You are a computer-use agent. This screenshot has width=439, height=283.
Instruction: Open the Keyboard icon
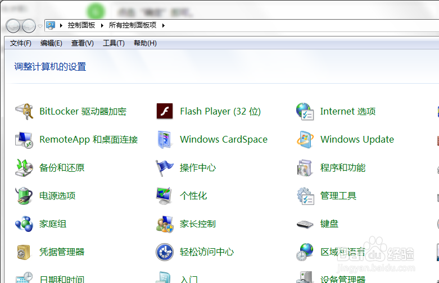pos(305,224)
